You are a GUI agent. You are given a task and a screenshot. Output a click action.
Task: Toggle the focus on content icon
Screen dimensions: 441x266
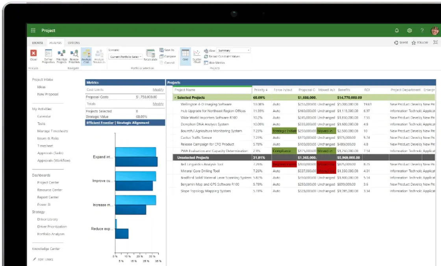[x=435, y=42]
